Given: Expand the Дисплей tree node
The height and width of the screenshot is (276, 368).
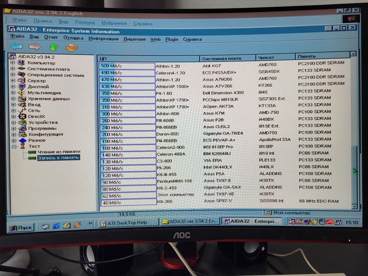Looking at the screenshot, I should click(x=13, y=86).
